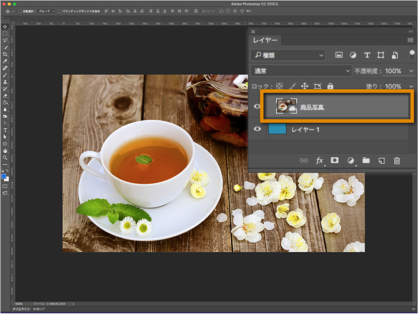Click the trash icon to delete layer

pos(397,161)
